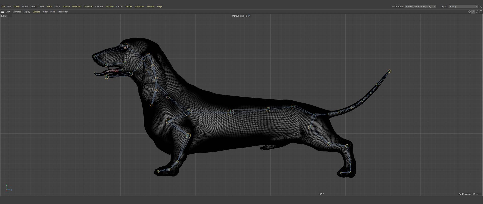Open the Modes menu

(x=25, y=6)
